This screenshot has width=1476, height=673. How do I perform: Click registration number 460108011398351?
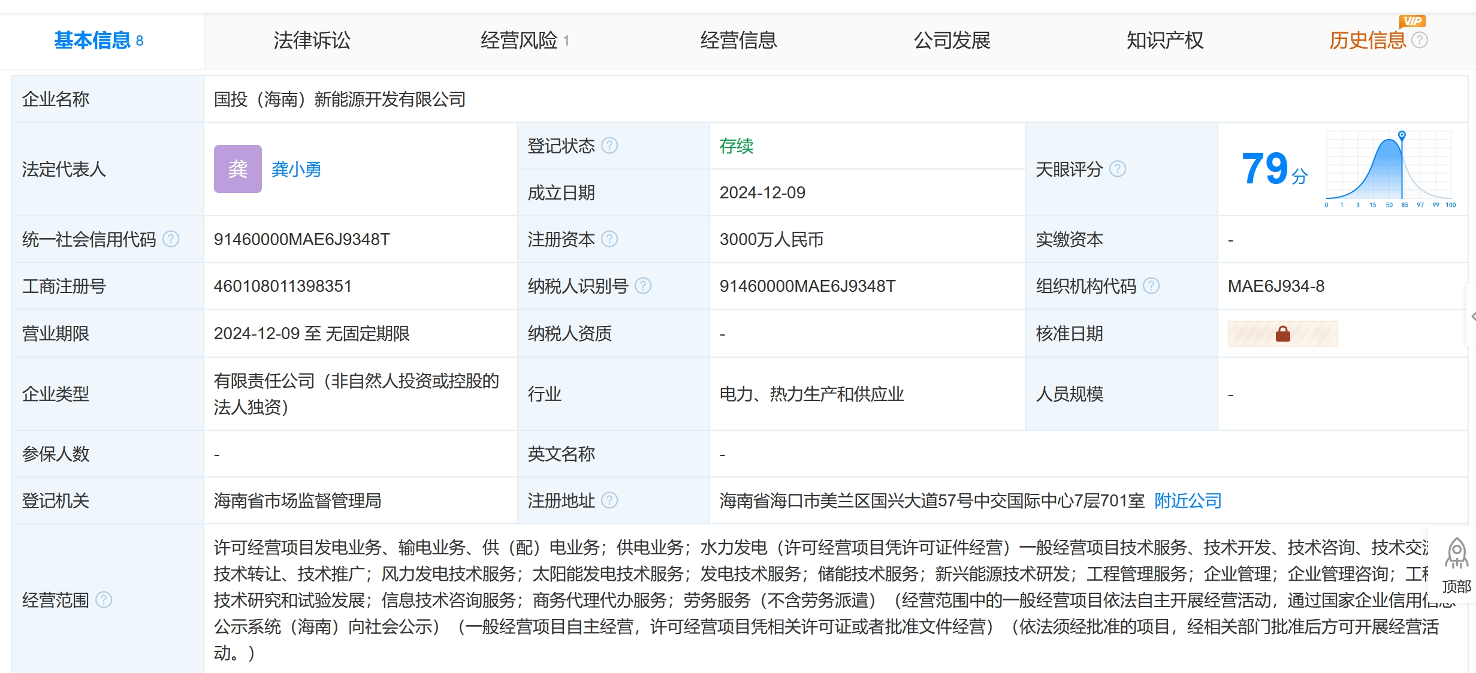tap(283, 286)
